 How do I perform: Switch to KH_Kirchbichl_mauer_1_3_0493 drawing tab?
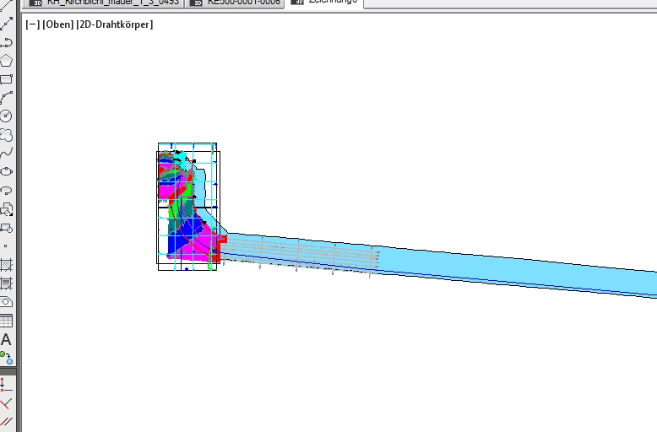[x=104, y=2]
